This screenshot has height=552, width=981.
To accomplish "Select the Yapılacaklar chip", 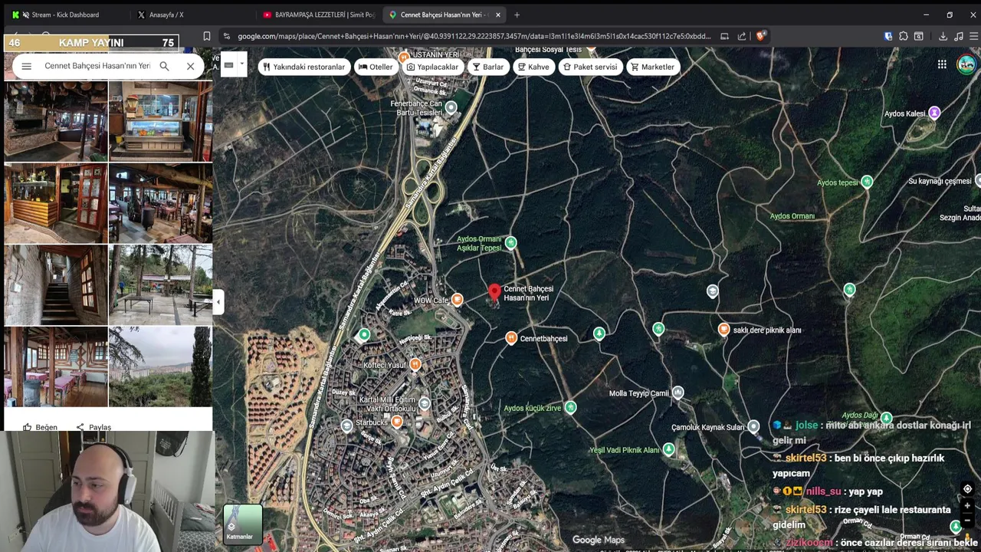I will coord(432,67).
